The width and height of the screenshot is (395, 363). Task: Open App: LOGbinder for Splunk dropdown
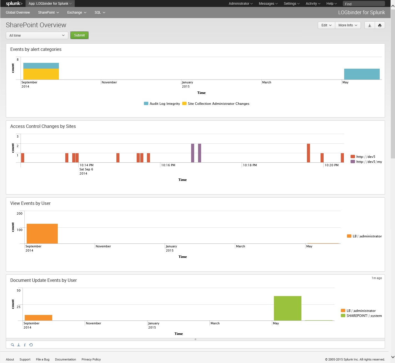coord(50,4)
